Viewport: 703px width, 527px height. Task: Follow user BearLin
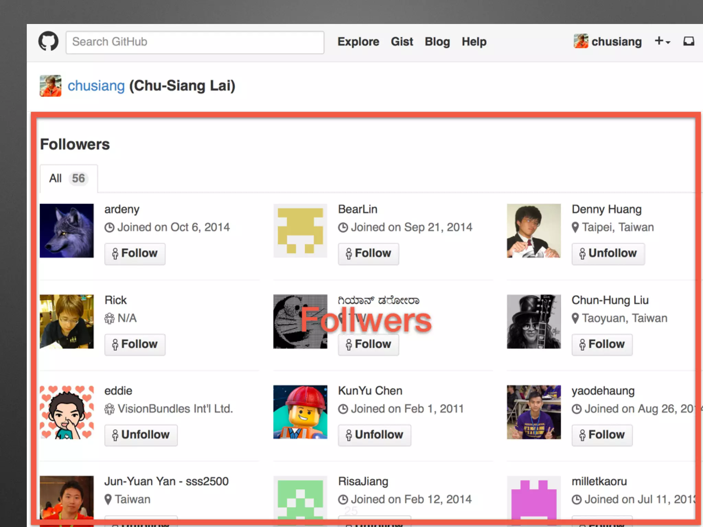(x=368, y=254)
